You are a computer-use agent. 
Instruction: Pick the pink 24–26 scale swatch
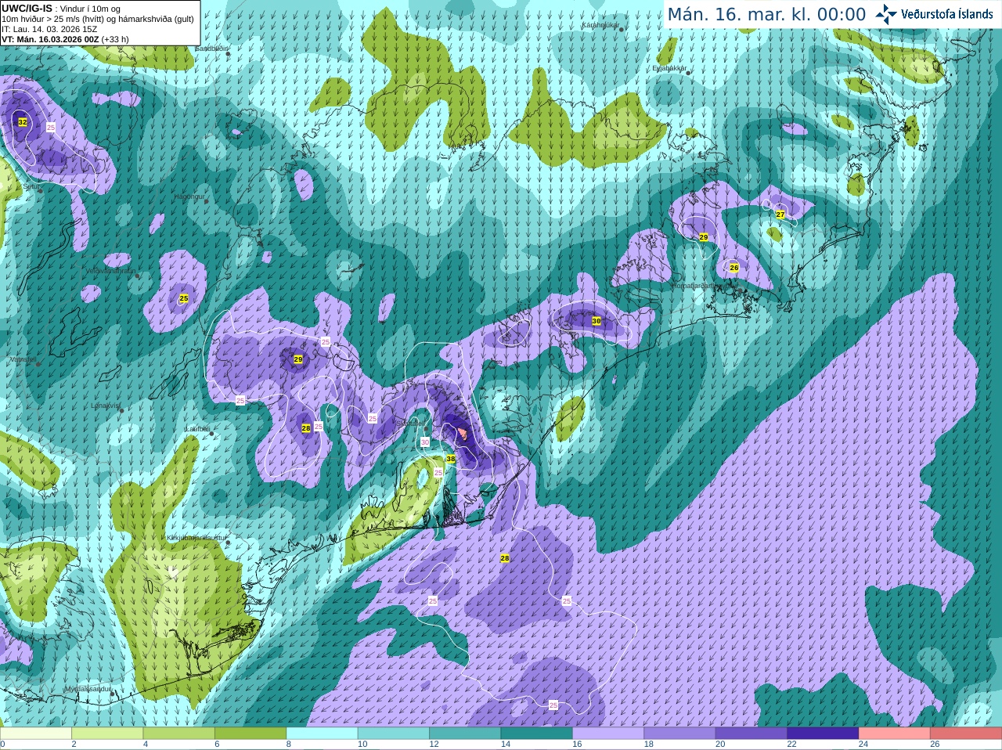point(895,734)
